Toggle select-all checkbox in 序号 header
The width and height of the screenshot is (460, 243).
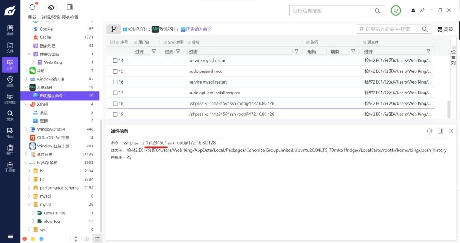coord(112,42)
